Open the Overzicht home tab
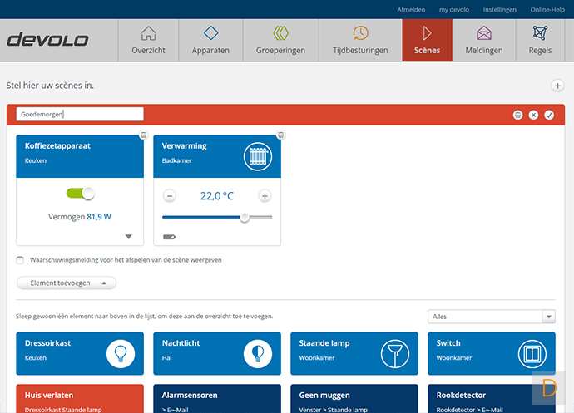The width and height of the screenshot is (574, 413). click(148, 41)
